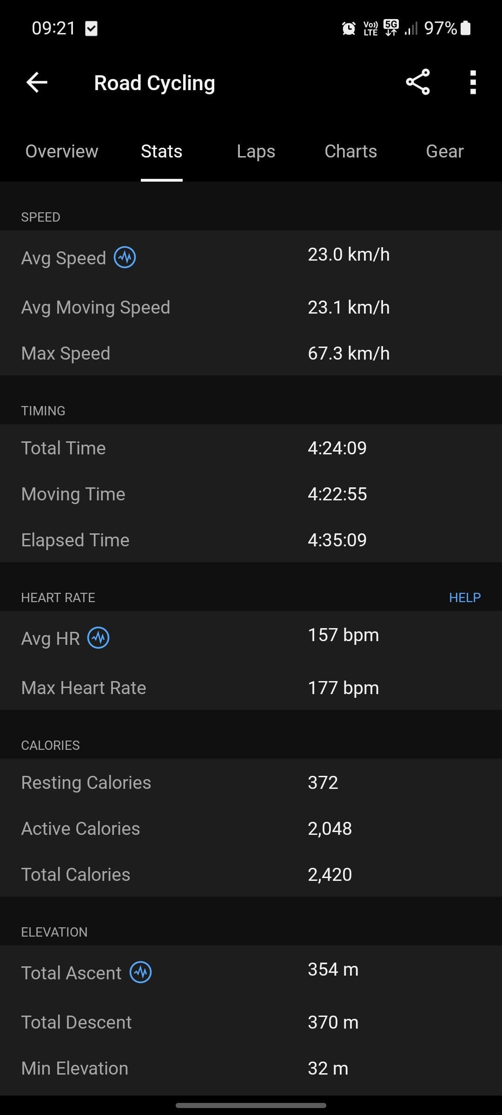The height and width of the screenshot is (1115, 502).
Task: Tap the HELP link in Heart Rate
Action: [465, 597]
